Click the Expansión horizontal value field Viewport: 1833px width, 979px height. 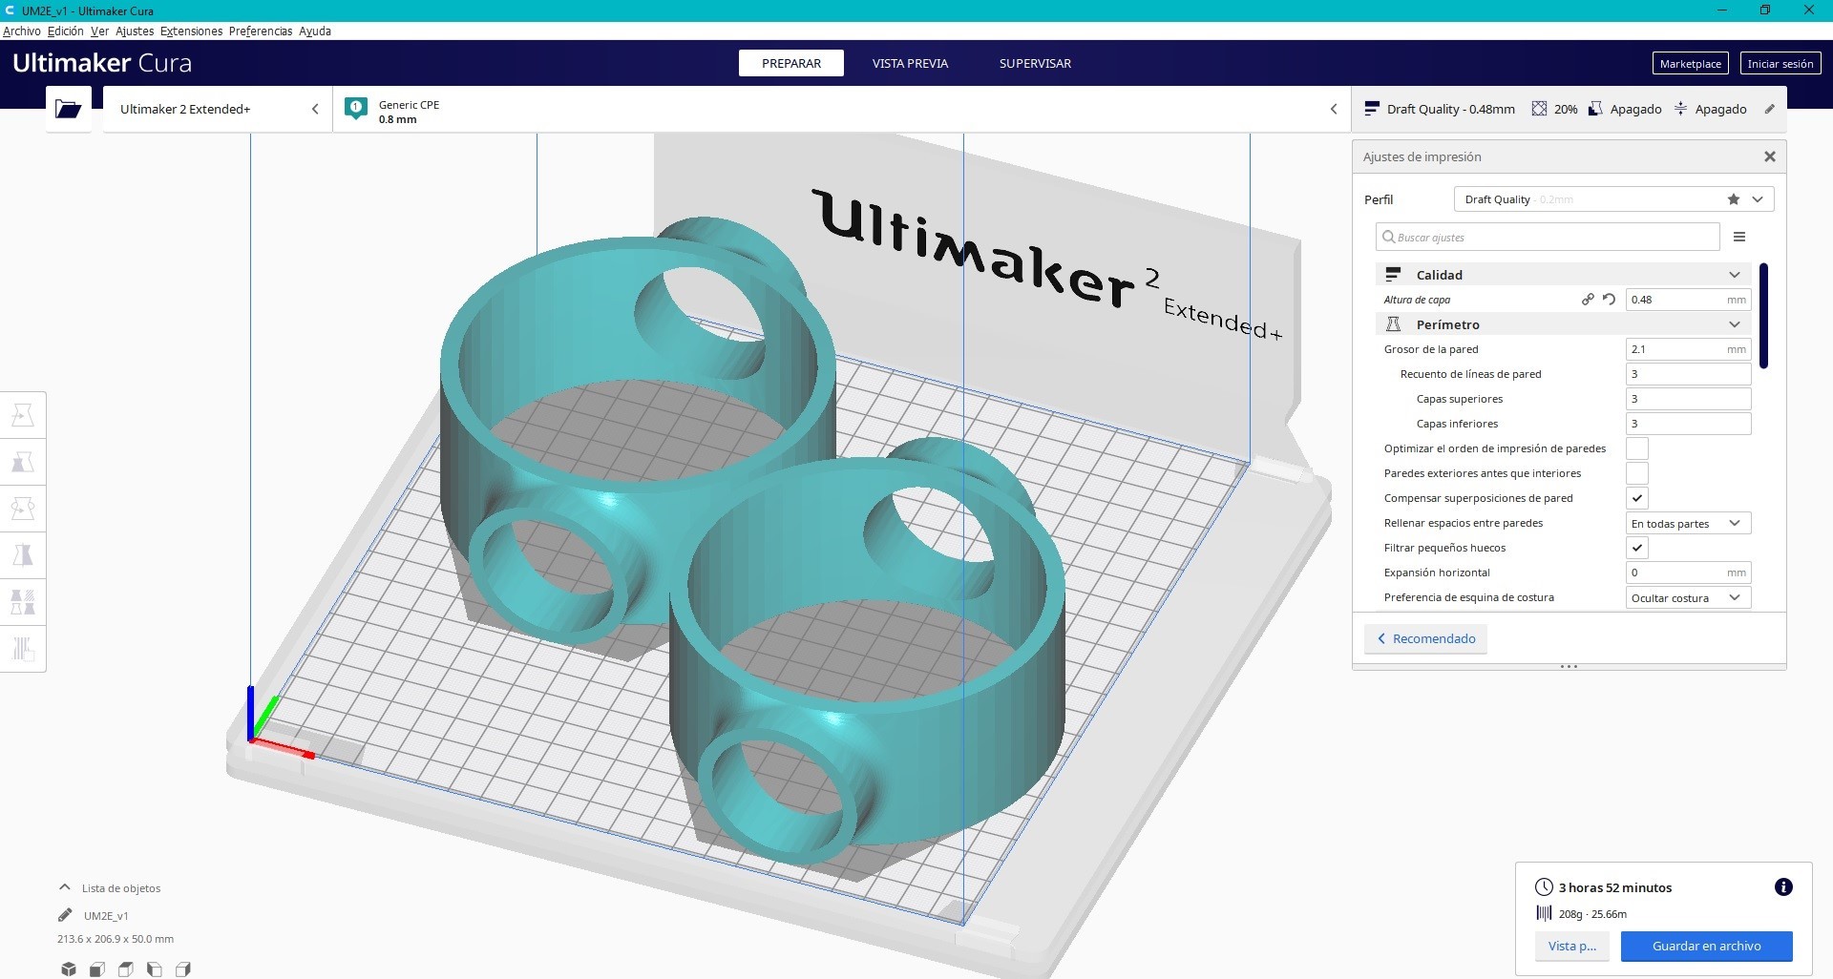coord(1689,573)
